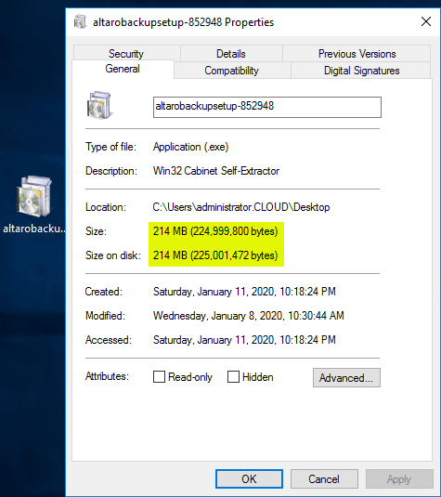441x497 pixels.
Task: Toggle the Hidden attribute checkbox
Action: [233, 377]
